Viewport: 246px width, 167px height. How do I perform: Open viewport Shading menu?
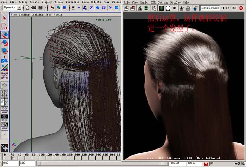(x=24, y=15)
